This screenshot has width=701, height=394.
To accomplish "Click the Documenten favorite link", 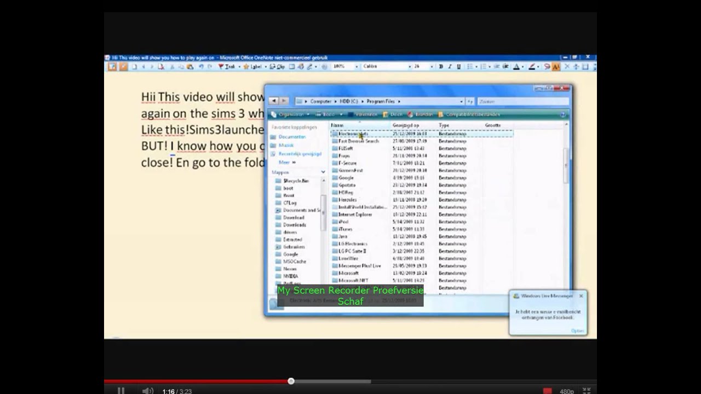I will pyautogui.click(x=292, y=137).
